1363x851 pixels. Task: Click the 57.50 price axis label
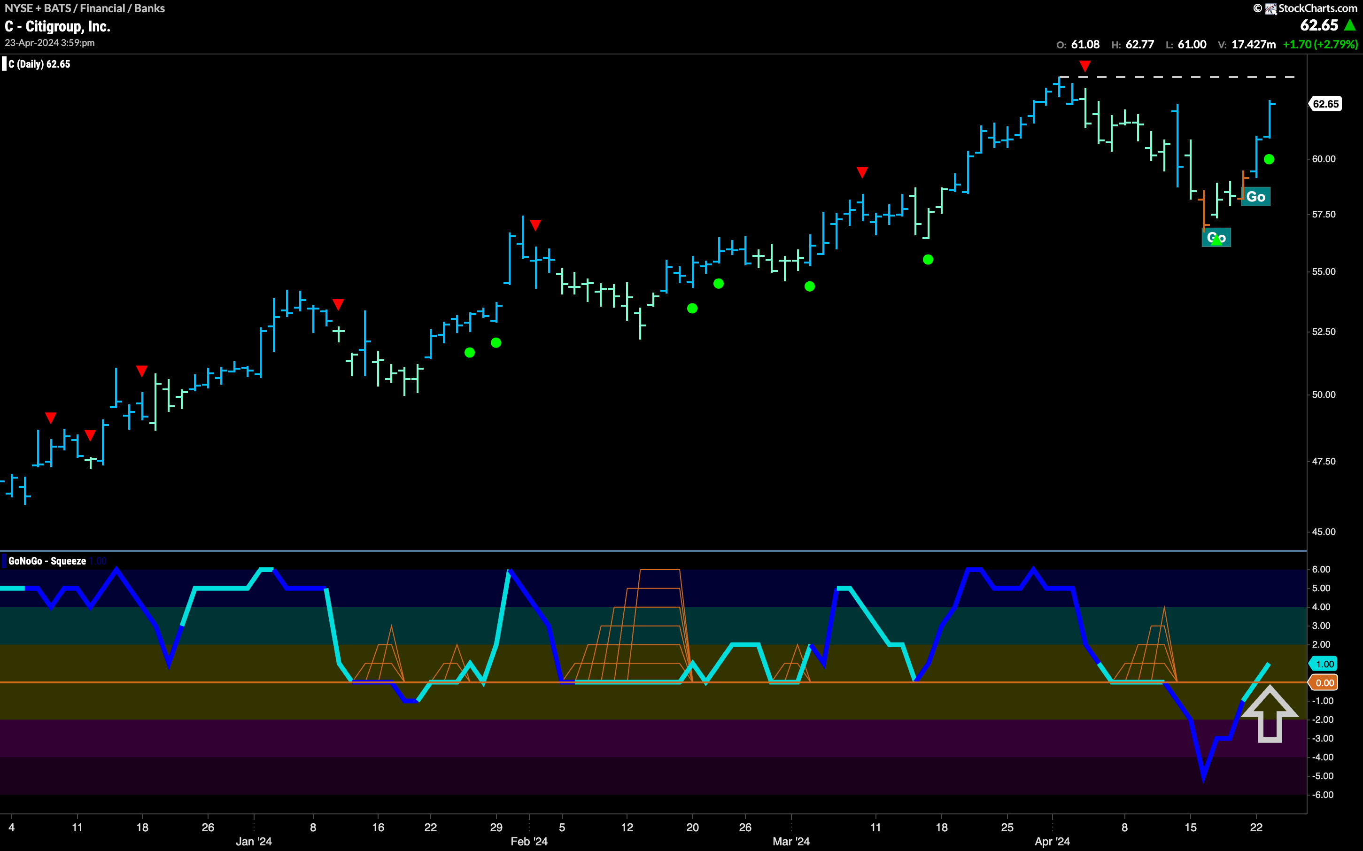pos(1323,215)
